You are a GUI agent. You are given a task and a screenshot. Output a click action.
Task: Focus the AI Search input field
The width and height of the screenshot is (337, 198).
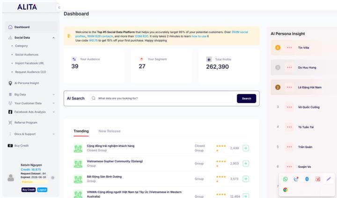(x=161, y=99)
